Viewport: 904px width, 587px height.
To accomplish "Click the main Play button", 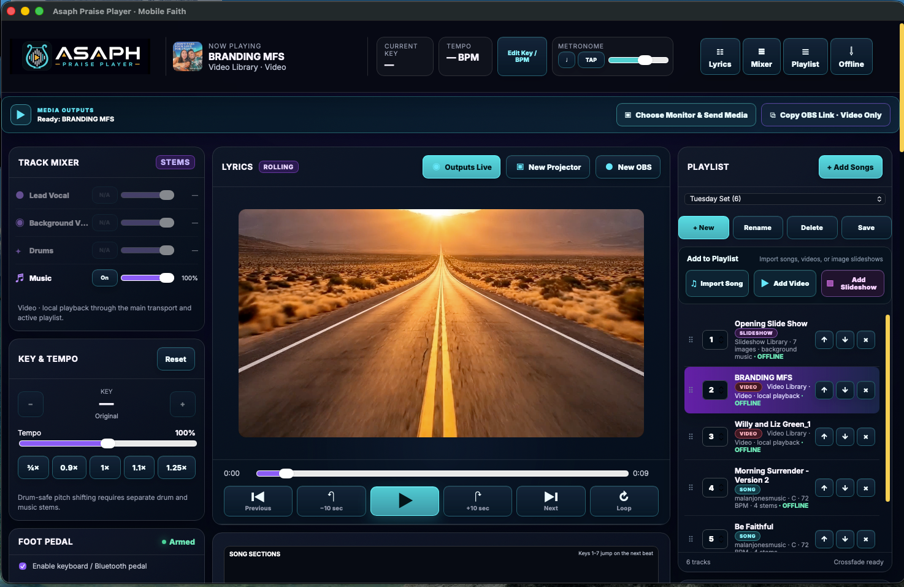I will coord(405,501).
